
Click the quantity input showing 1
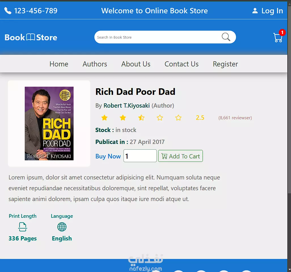pos(140,156)
